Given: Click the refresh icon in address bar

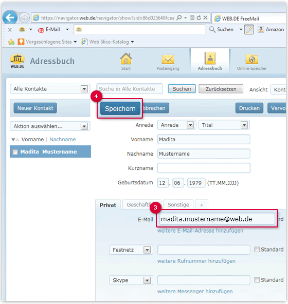Looking at the screenshot, I should [x=199, y=18].
